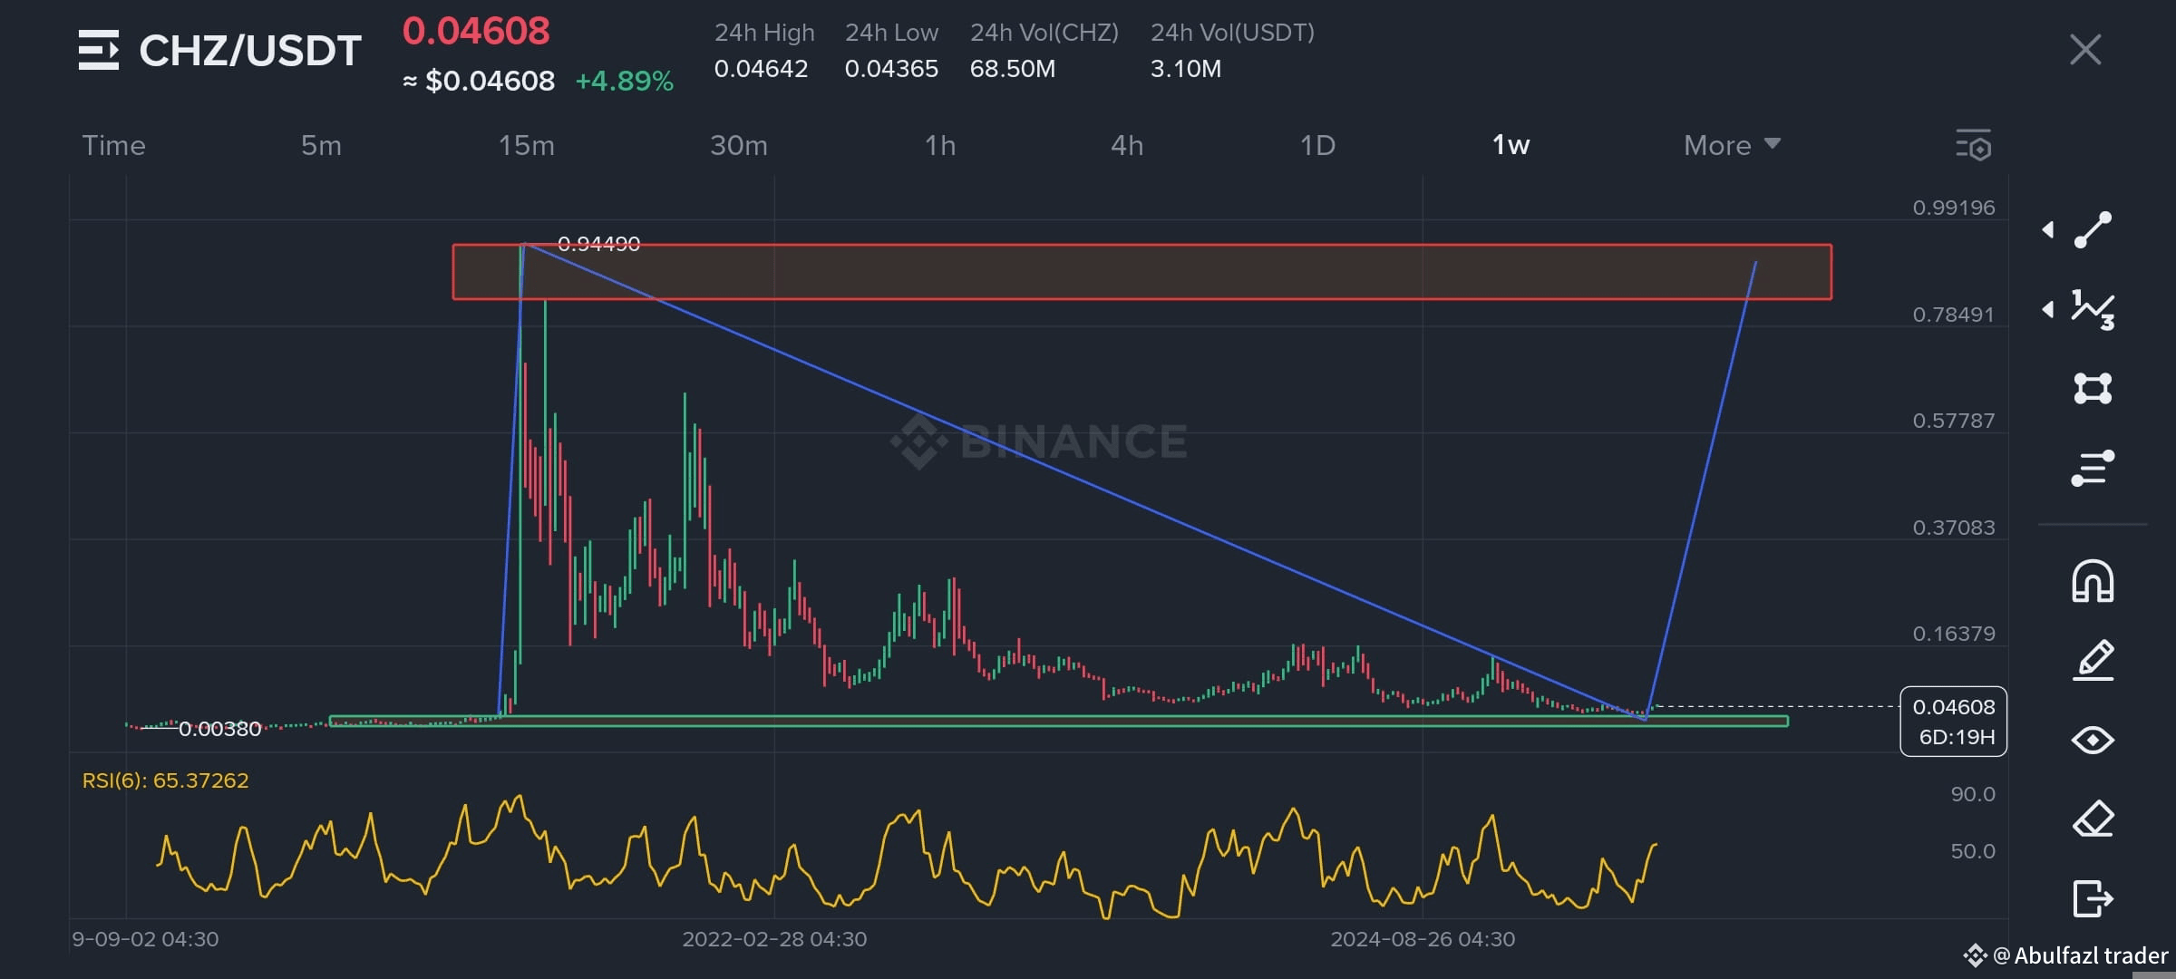This screenshot has height=979, width=2176.
Task: Open the chart indicator settings icon
Action: click(x=1973, y=145)
